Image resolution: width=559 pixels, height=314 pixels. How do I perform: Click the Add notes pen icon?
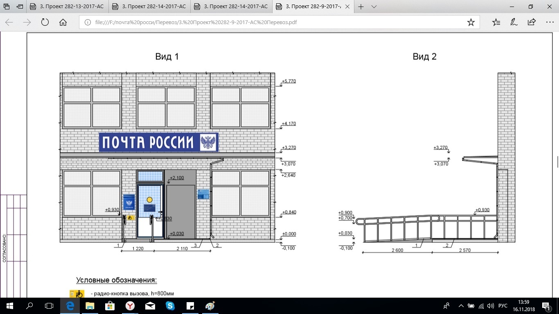pos(514,22)
